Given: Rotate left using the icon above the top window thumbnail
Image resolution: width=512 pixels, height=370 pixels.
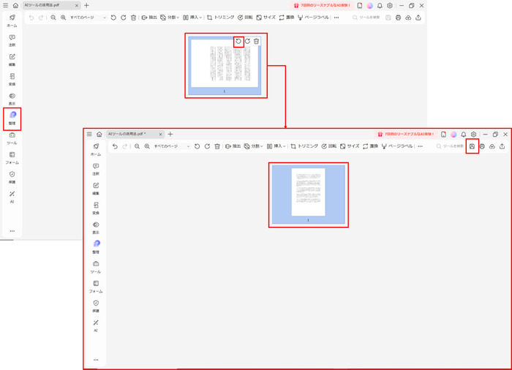Looking at the screenshot, I should coord(238,42).
